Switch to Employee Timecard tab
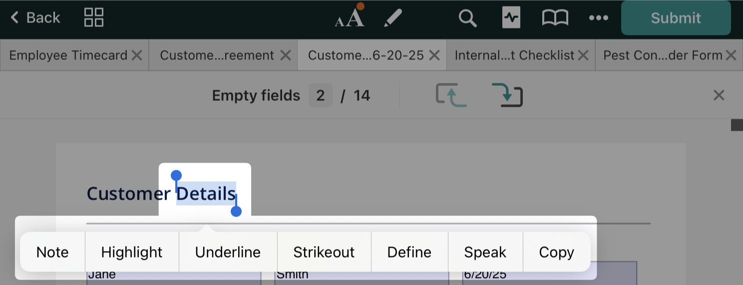The height and width of the screenshot is (285, 743). point(68,55)
